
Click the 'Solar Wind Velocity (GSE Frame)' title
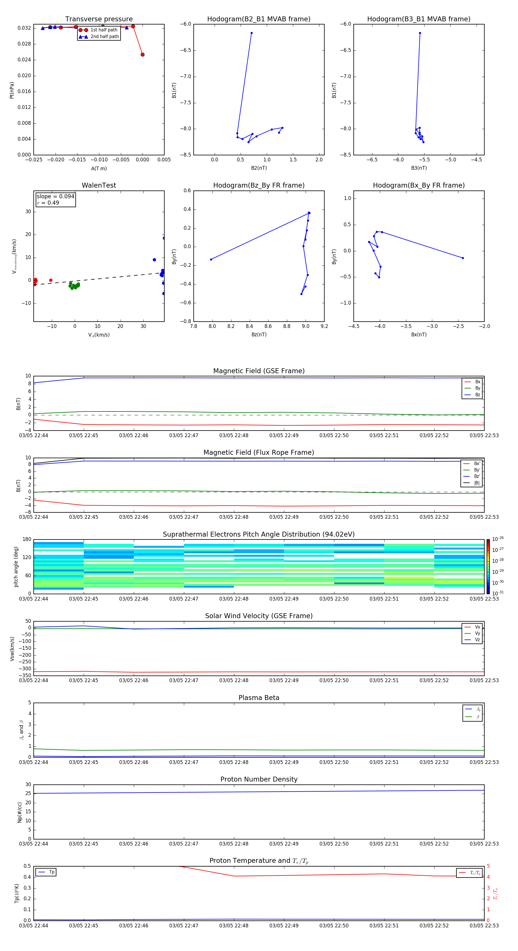coord(259,616)
